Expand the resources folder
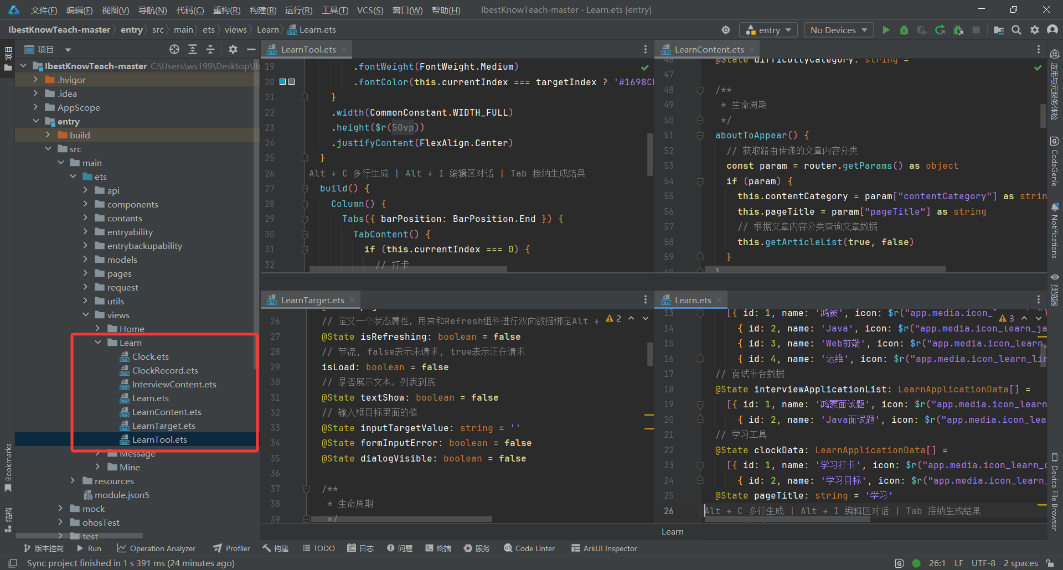Image resolution: width=1063 pixels, height=570 pixels. pos(73,481)
